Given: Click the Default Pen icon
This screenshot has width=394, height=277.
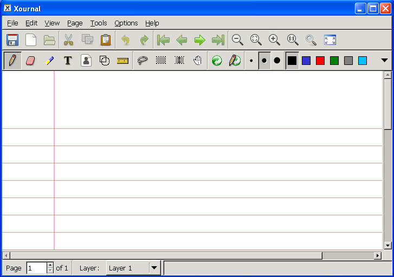Looking at the screenshot, I should pos(235,61).
